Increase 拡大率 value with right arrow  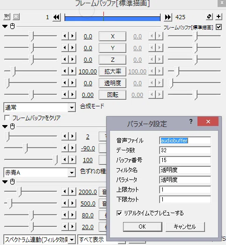pyautogui.click(x=73, y=71)
